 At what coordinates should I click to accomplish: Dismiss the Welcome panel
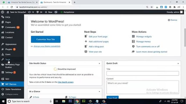[x=172, y=20]
